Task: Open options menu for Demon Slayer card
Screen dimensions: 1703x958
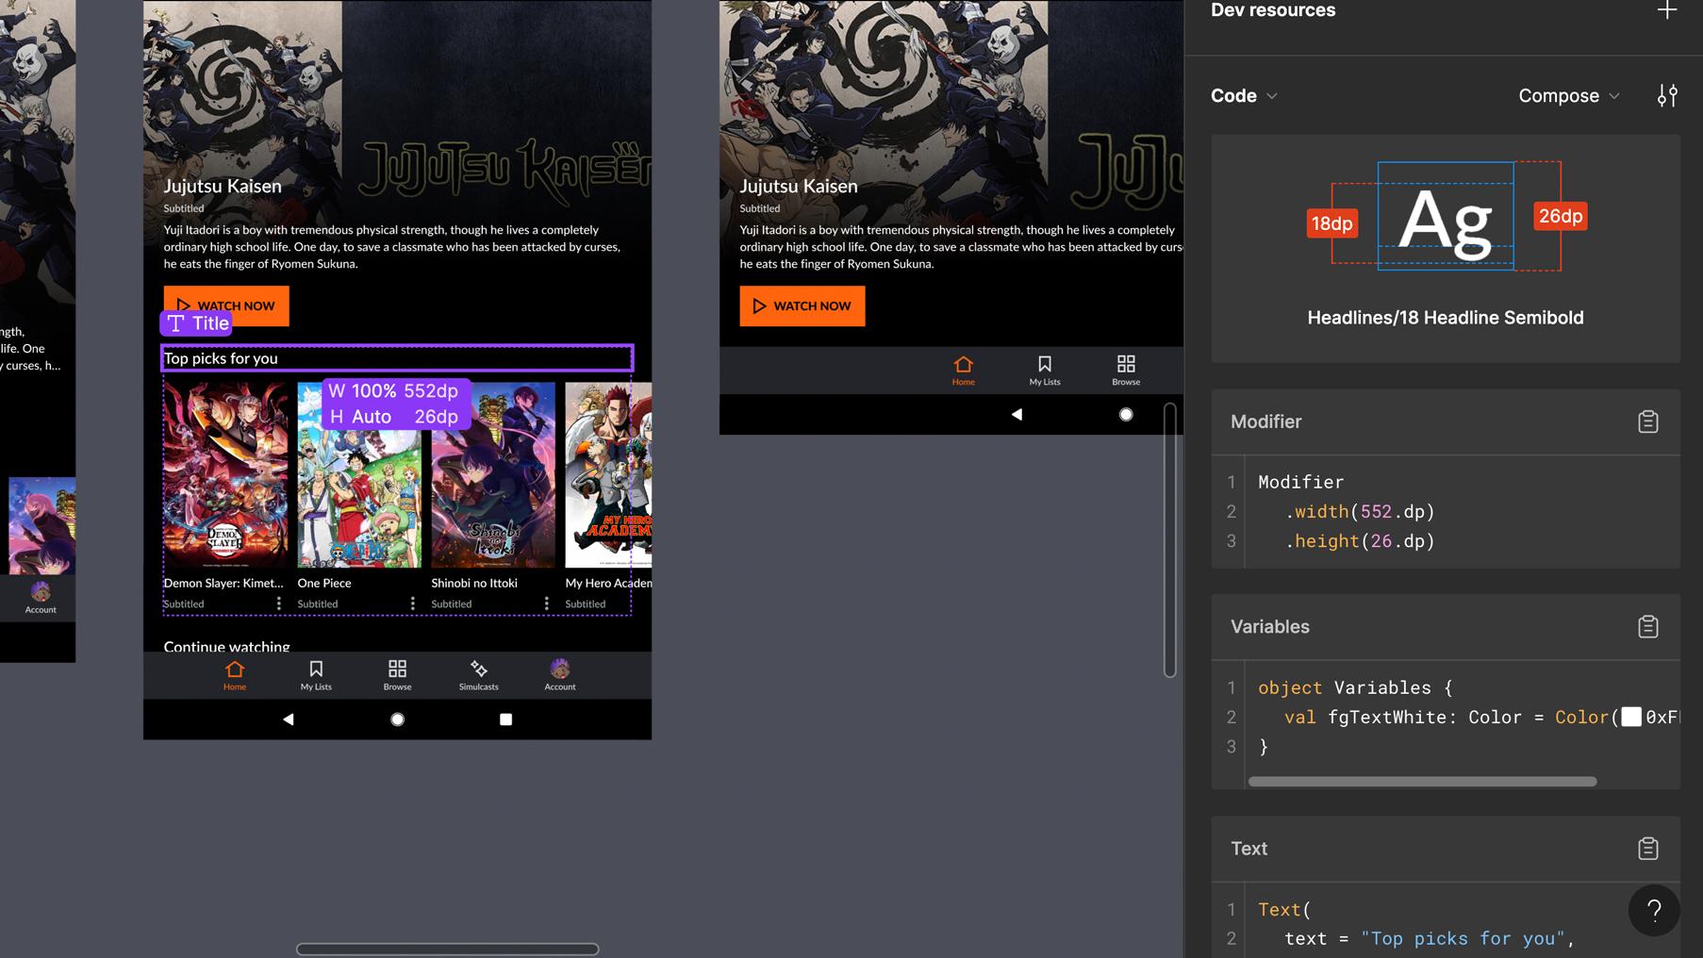Action: 278,603
